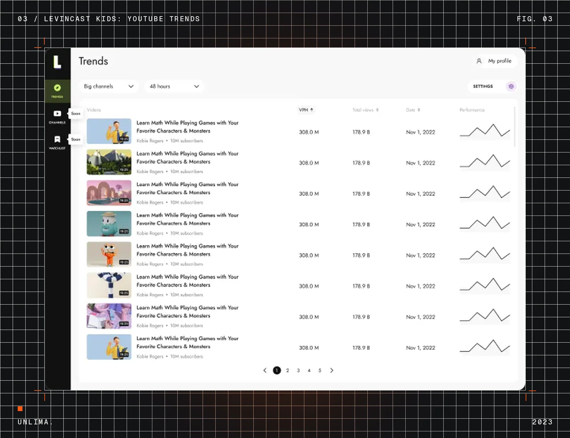Go to page 2
The width and height of the screenshot is (570, 438).
[288, 370]
